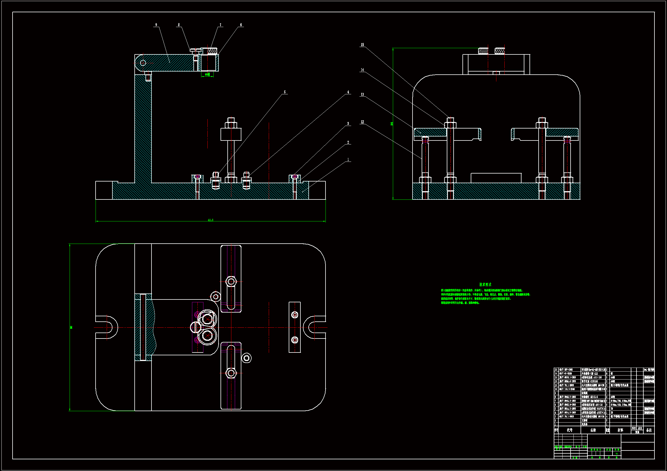This screenshot has width=667, height=471.
Task: Click the 1:1 scale cell in title block
Action: 617,454
